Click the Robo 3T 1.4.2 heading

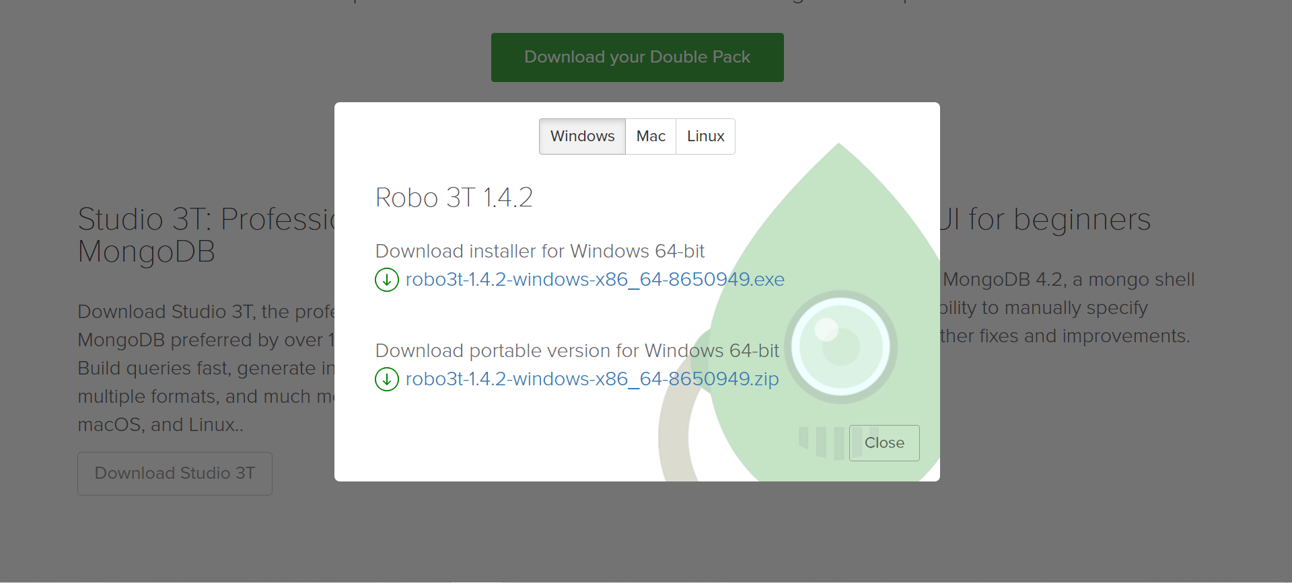[454, 198]
